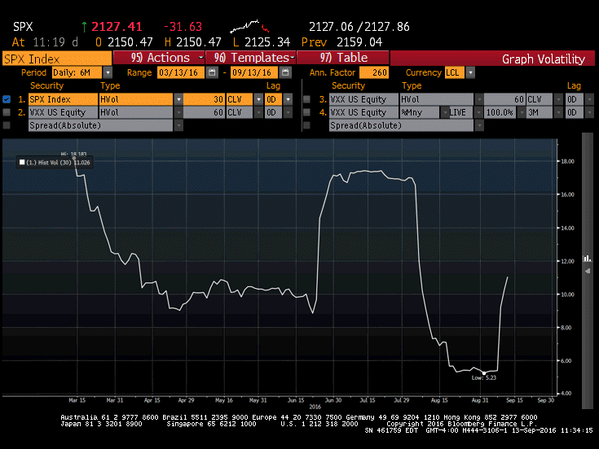This screenshot has height=449, width=599.
Task: Open the start date calendar picker
Action: click(x=212, y=72)
